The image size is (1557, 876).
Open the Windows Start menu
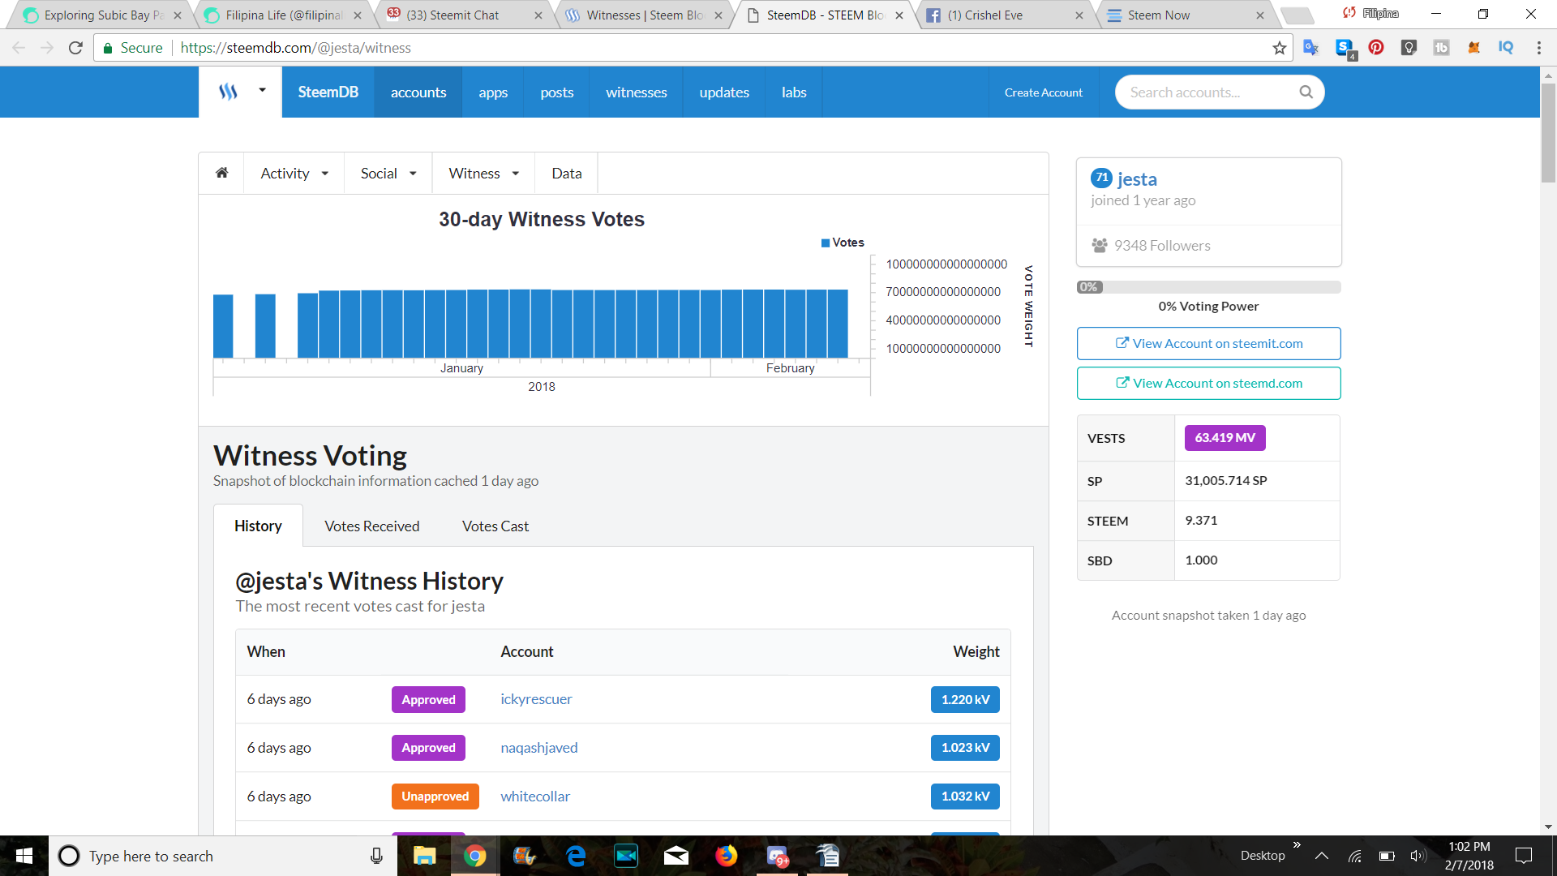24,856
